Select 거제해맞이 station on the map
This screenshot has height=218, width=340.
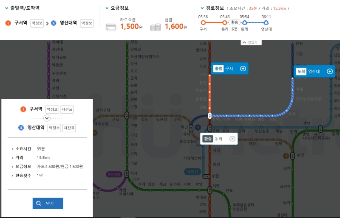(x=193, y=158)
